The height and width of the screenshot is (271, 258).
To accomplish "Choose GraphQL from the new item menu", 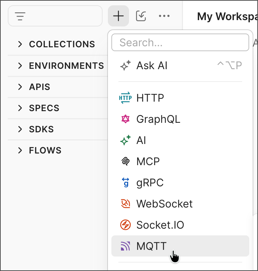I will pos(180,119).
